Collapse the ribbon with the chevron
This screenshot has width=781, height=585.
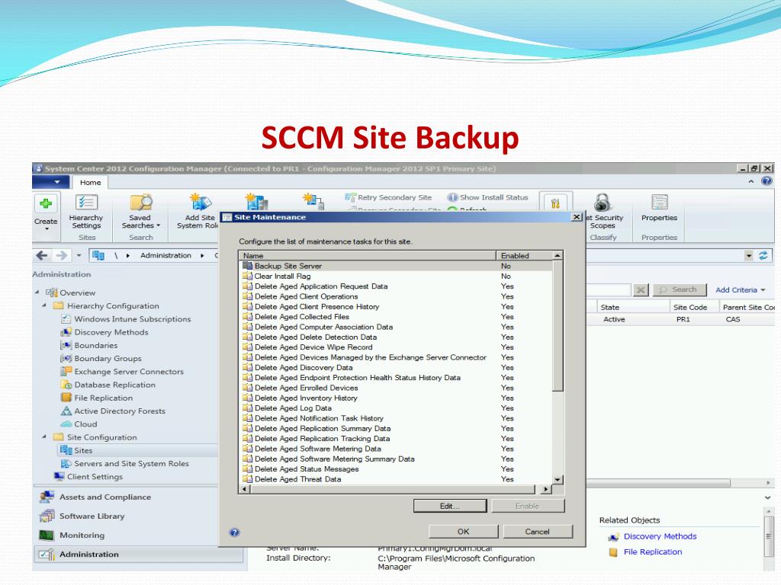751,182
